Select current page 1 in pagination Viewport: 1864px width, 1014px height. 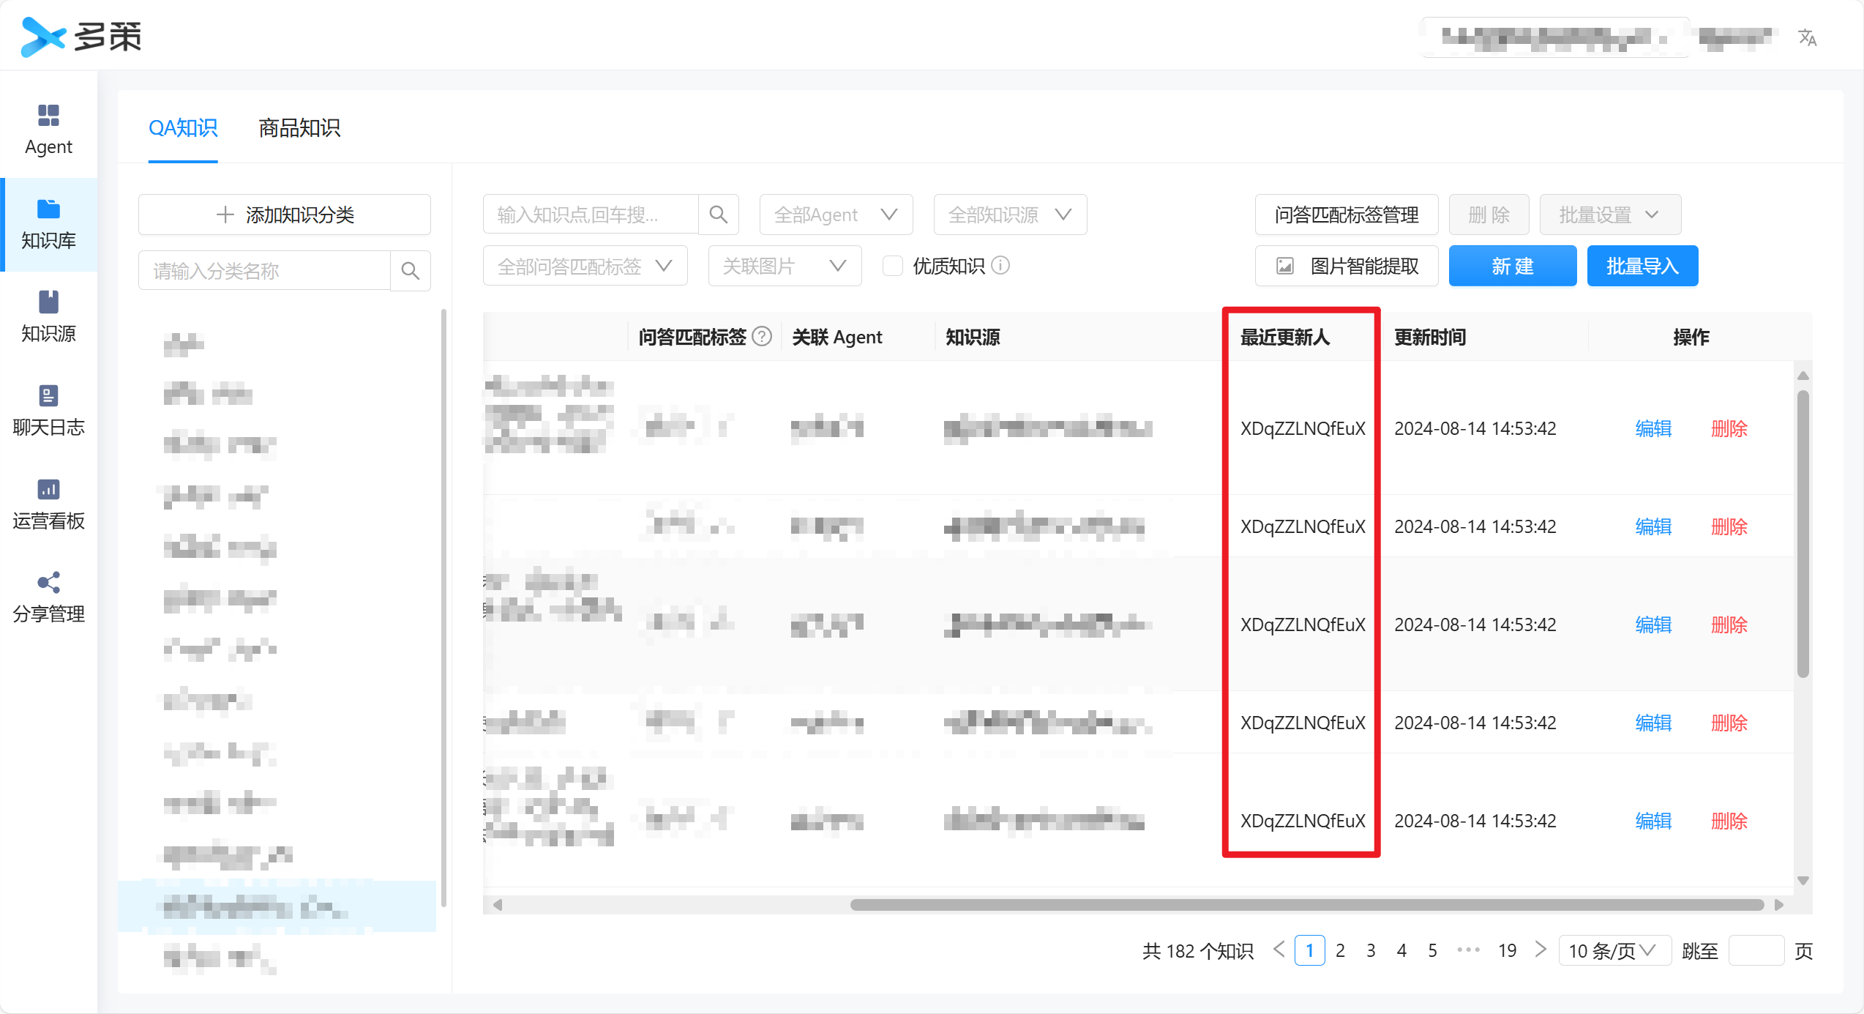coord(1309,950)
